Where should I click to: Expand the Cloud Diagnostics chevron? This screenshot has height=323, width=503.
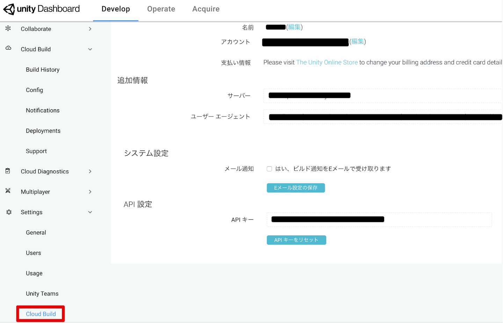tap(90, 172)
